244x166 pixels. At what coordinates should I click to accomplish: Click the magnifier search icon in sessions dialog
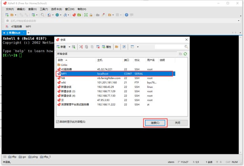pyautogui.click(x=186, y=47)
